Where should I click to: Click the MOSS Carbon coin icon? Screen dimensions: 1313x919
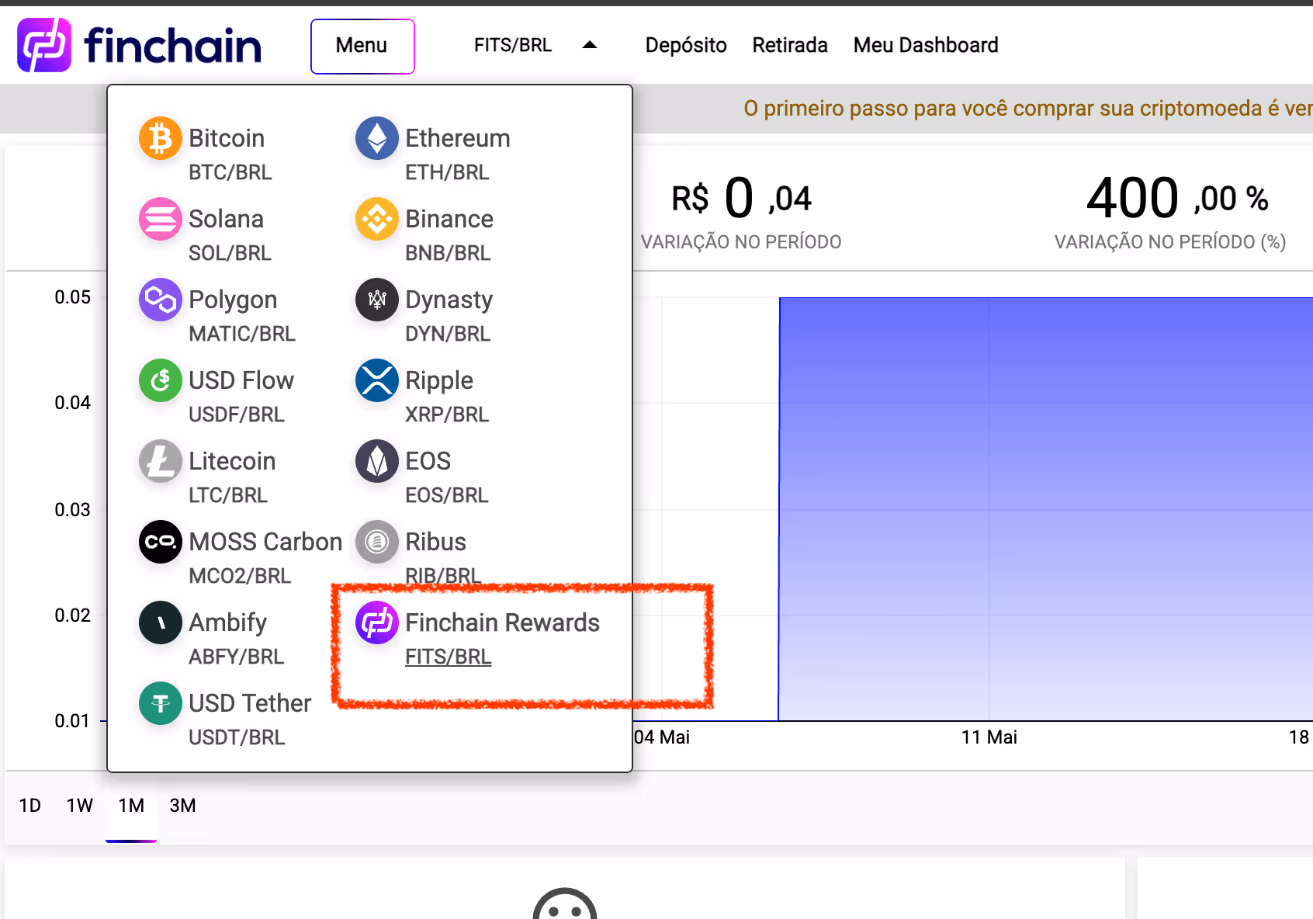161,542
